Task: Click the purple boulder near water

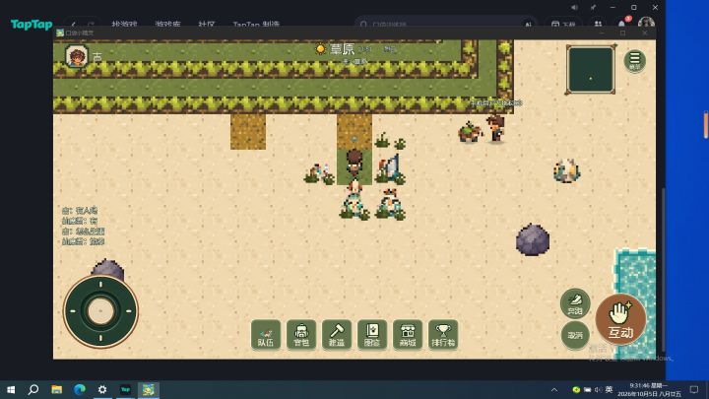Action: point(533,239)
